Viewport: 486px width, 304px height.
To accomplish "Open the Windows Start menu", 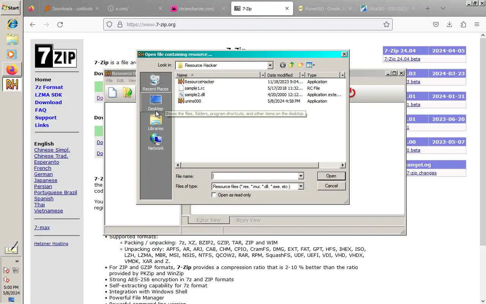I will pos(11,8).
